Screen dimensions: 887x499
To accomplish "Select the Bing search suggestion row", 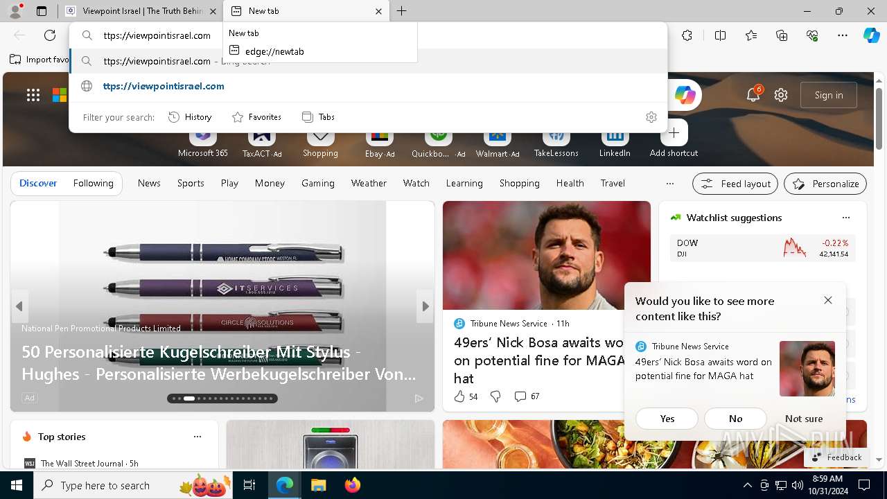I will pos(369,61).
